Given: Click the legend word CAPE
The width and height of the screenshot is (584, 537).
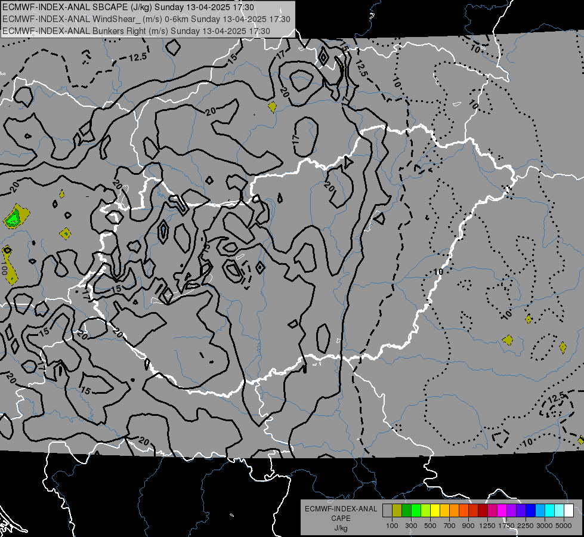Looking at the screenshot, I should click(x=341, y=519).
